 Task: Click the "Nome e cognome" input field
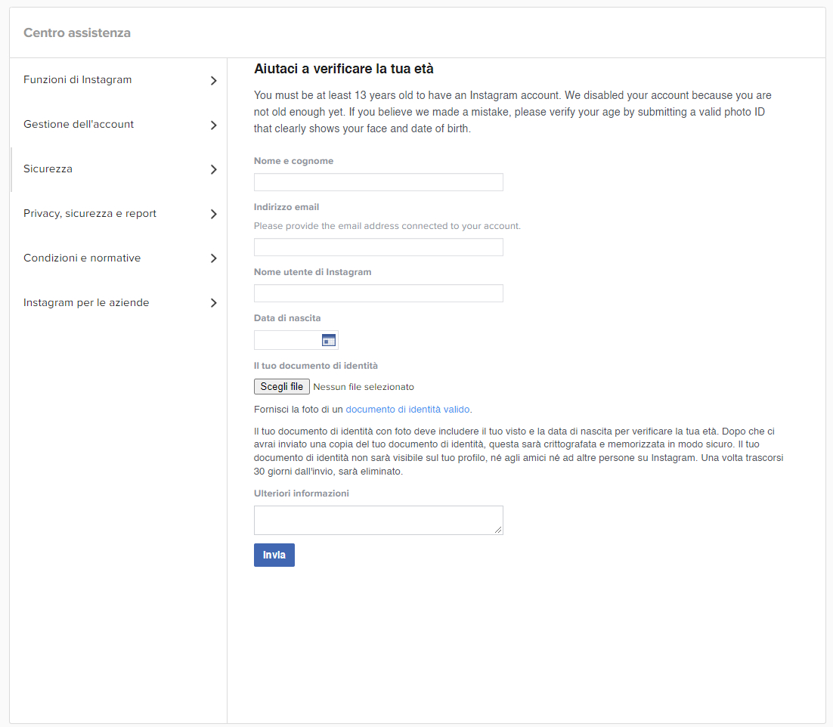coord(378,181)
